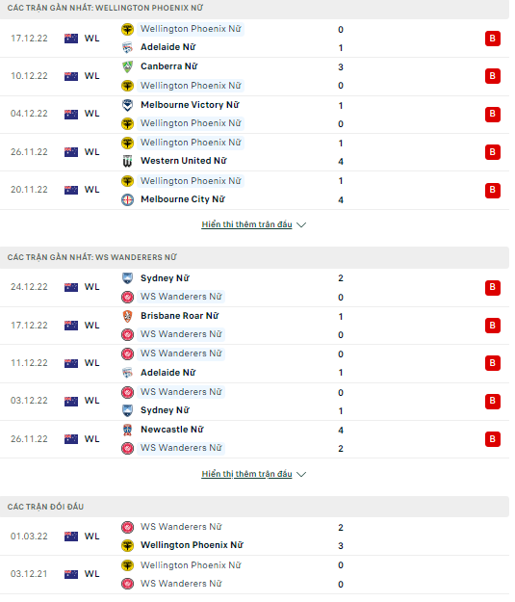Click Australian flag icon on the 10.12.22 row
Screen dimensions: 515x602
coord(72,77)
